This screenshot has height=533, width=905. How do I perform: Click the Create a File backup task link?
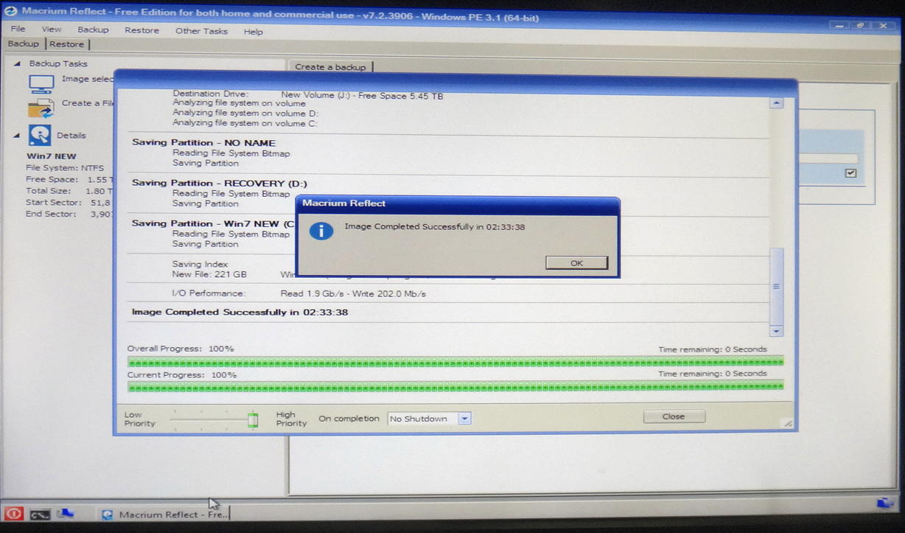pyautogui.click(x=87, y=103)
